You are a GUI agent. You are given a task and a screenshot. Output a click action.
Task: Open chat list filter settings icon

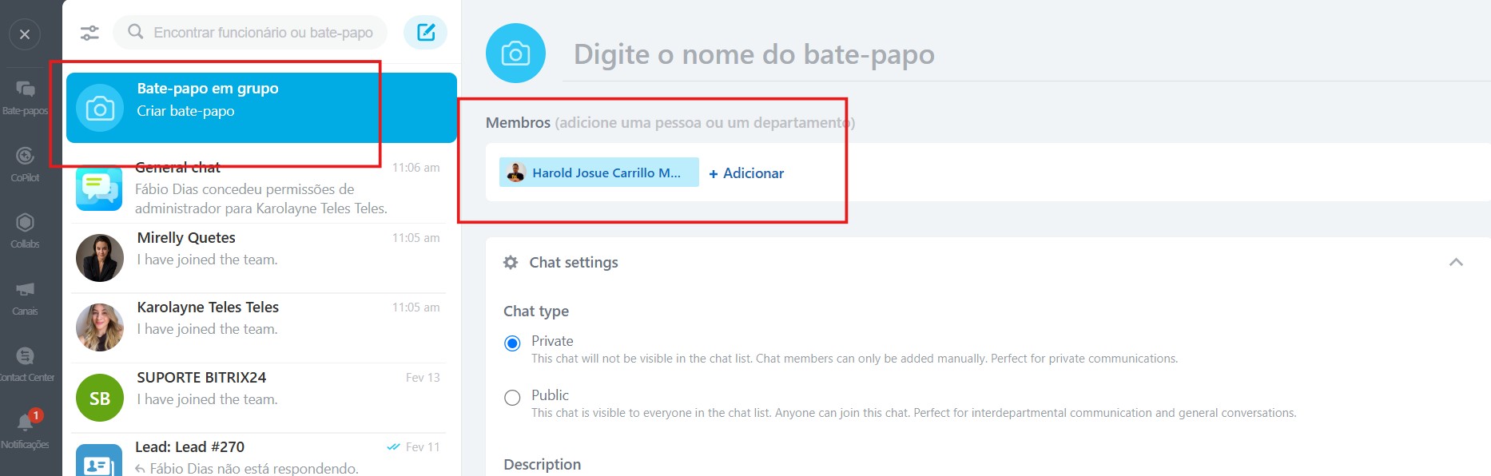coord(89,33)
